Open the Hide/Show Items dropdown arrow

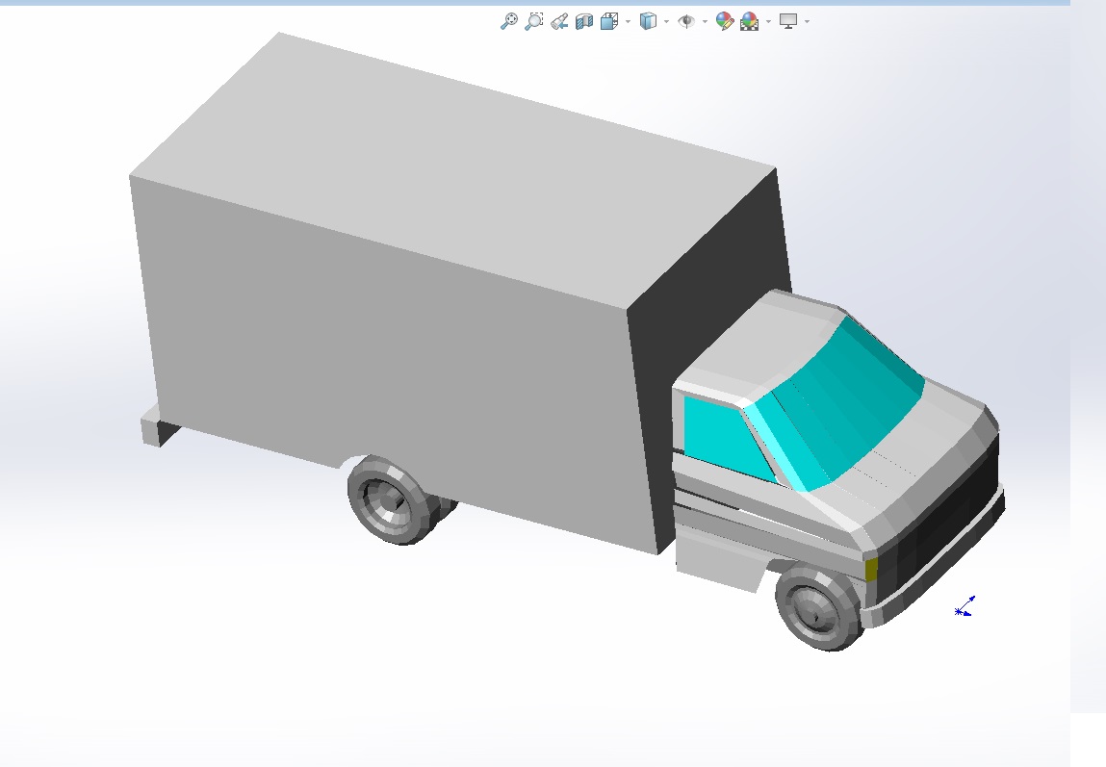click(705, 22)
